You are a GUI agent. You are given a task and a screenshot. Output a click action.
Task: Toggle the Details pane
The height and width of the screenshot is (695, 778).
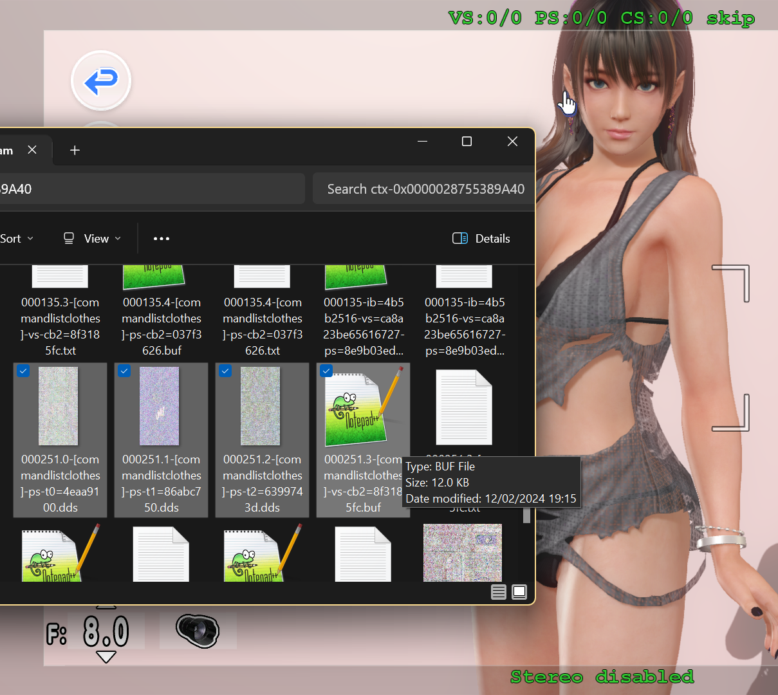tap(481, 239)
